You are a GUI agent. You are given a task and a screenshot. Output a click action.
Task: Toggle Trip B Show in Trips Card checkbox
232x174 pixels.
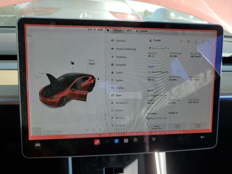point(149,96)
